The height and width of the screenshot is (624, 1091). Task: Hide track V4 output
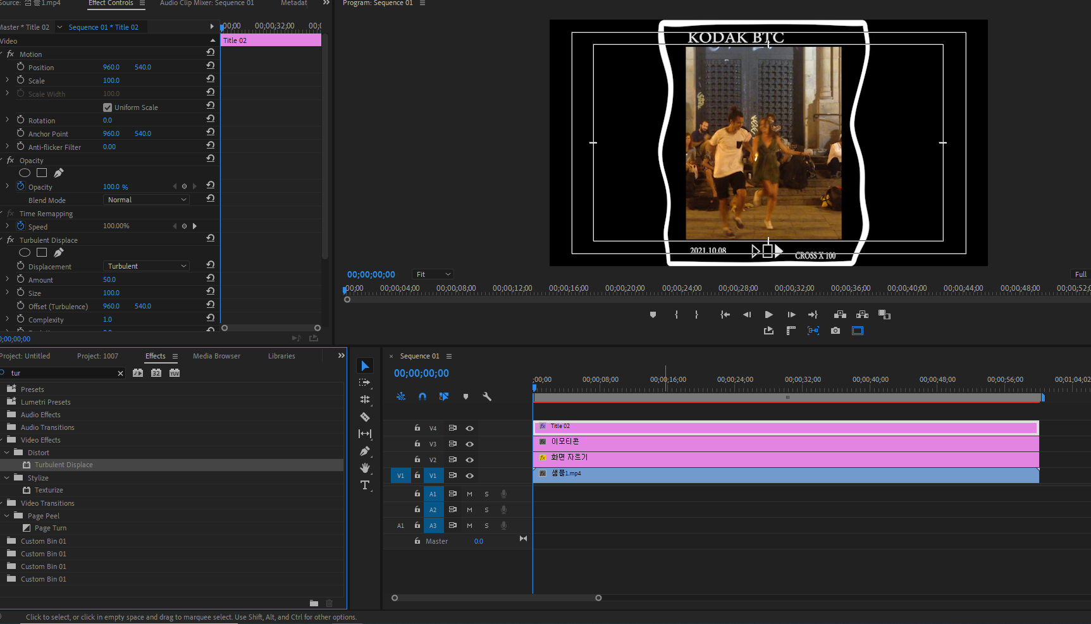coord(469,428)
